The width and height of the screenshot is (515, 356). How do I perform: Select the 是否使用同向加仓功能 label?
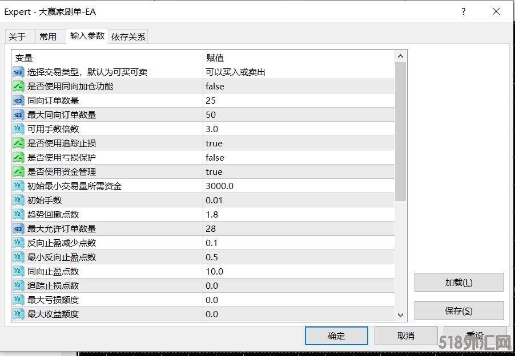tap(70, 86)
